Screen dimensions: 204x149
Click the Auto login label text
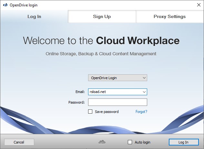point(142,142)
